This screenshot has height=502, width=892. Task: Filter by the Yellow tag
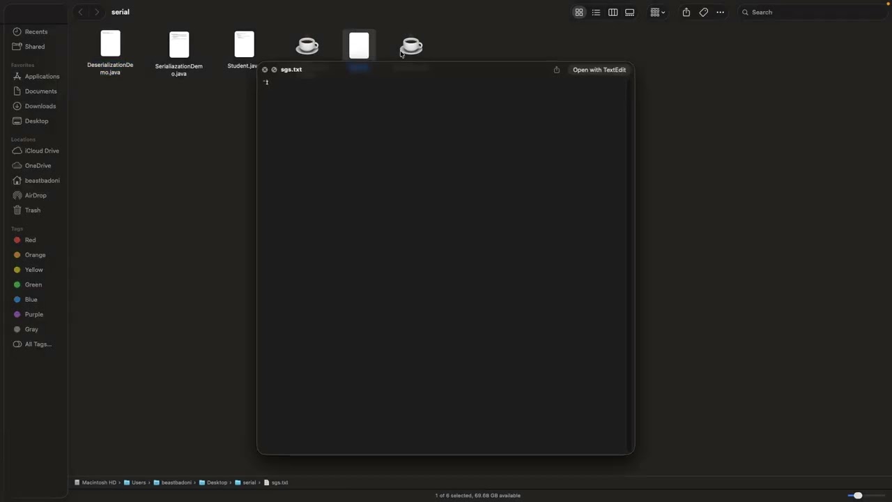33,270
